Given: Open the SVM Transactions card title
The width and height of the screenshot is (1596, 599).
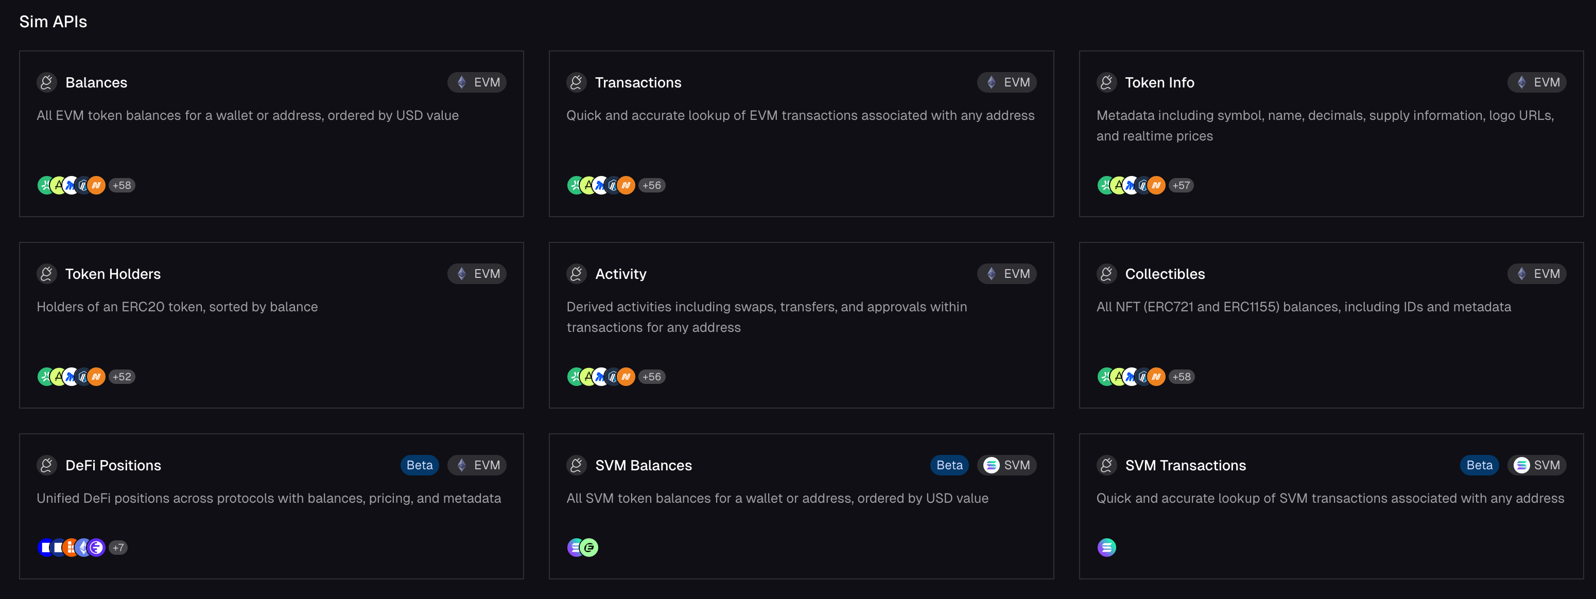Looking at the screenshot, I should point(1185,465).
